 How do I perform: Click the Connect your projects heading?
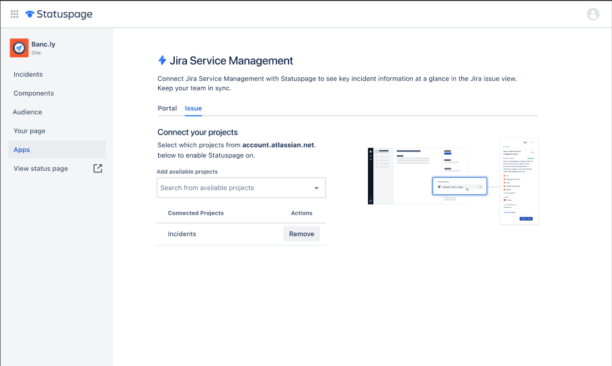[198, 132]
